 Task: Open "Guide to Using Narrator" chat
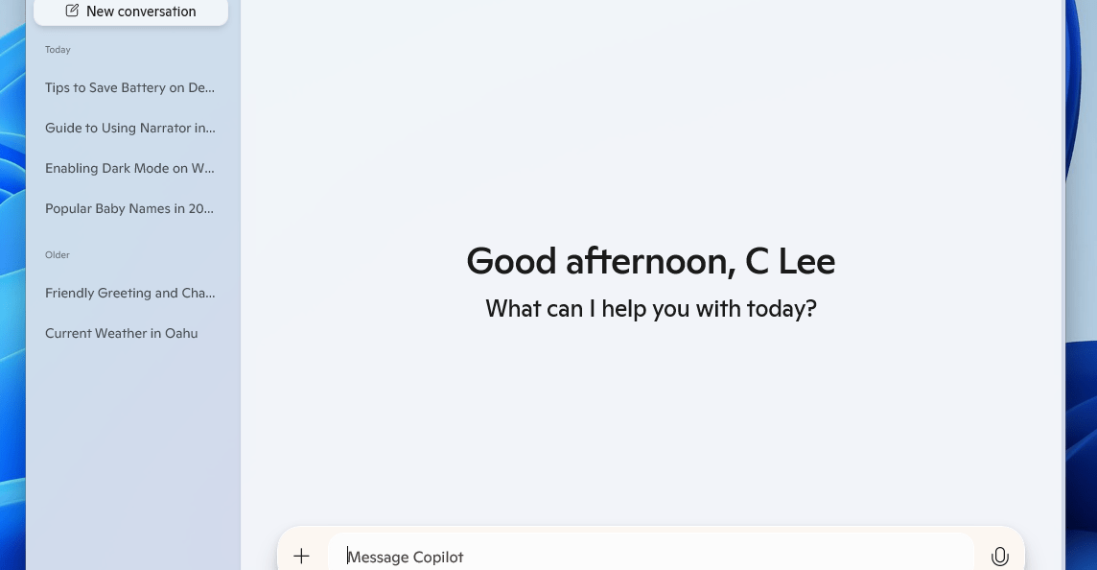click(130, 128)
